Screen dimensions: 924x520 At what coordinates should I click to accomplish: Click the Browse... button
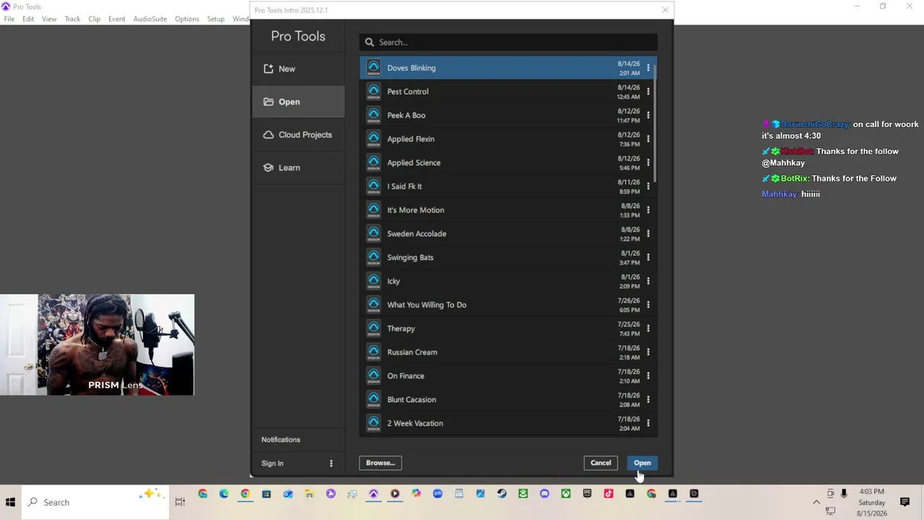[380, 463]
